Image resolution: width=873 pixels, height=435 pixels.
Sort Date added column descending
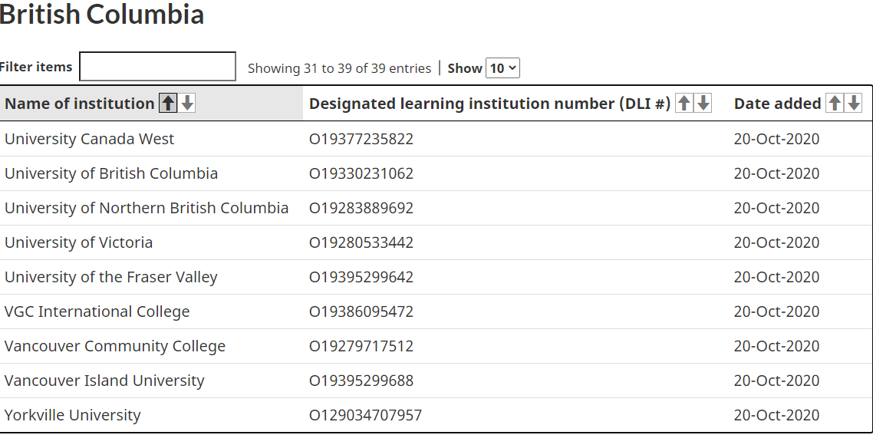point(854,103)
